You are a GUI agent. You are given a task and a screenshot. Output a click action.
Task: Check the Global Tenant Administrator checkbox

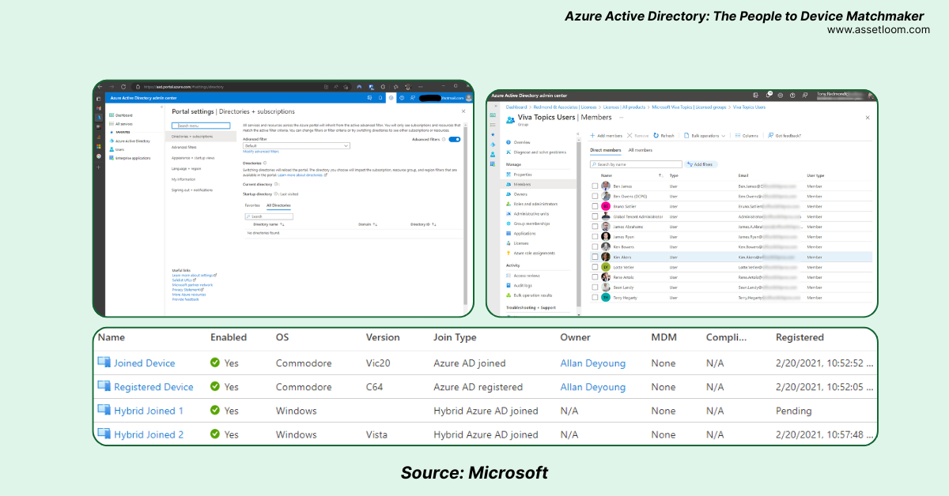tap(595, 216)
